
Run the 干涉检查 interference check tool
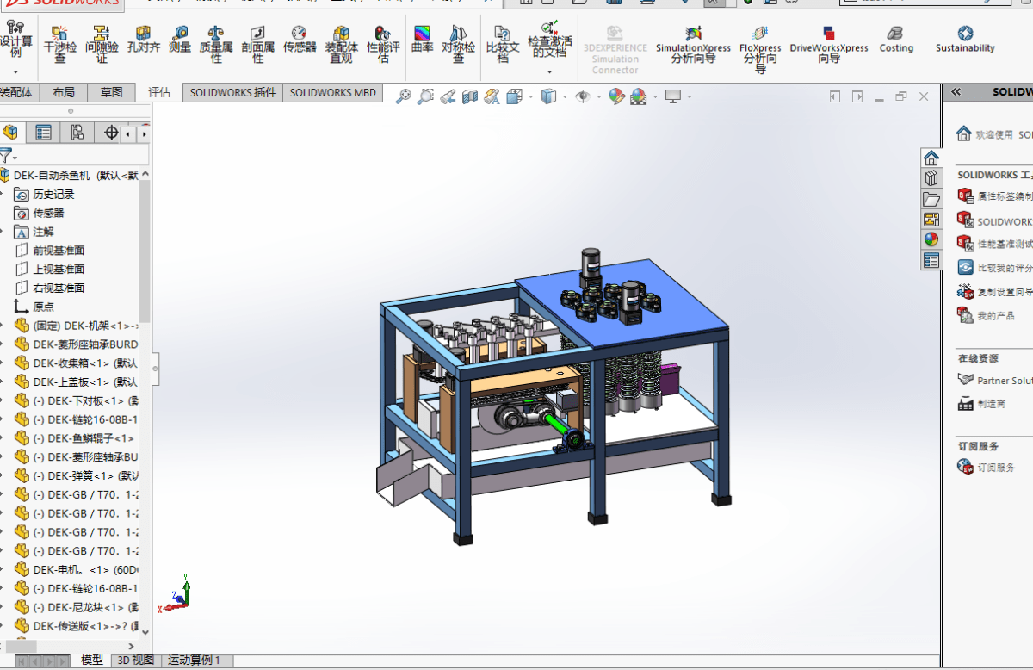coord(59,45)
